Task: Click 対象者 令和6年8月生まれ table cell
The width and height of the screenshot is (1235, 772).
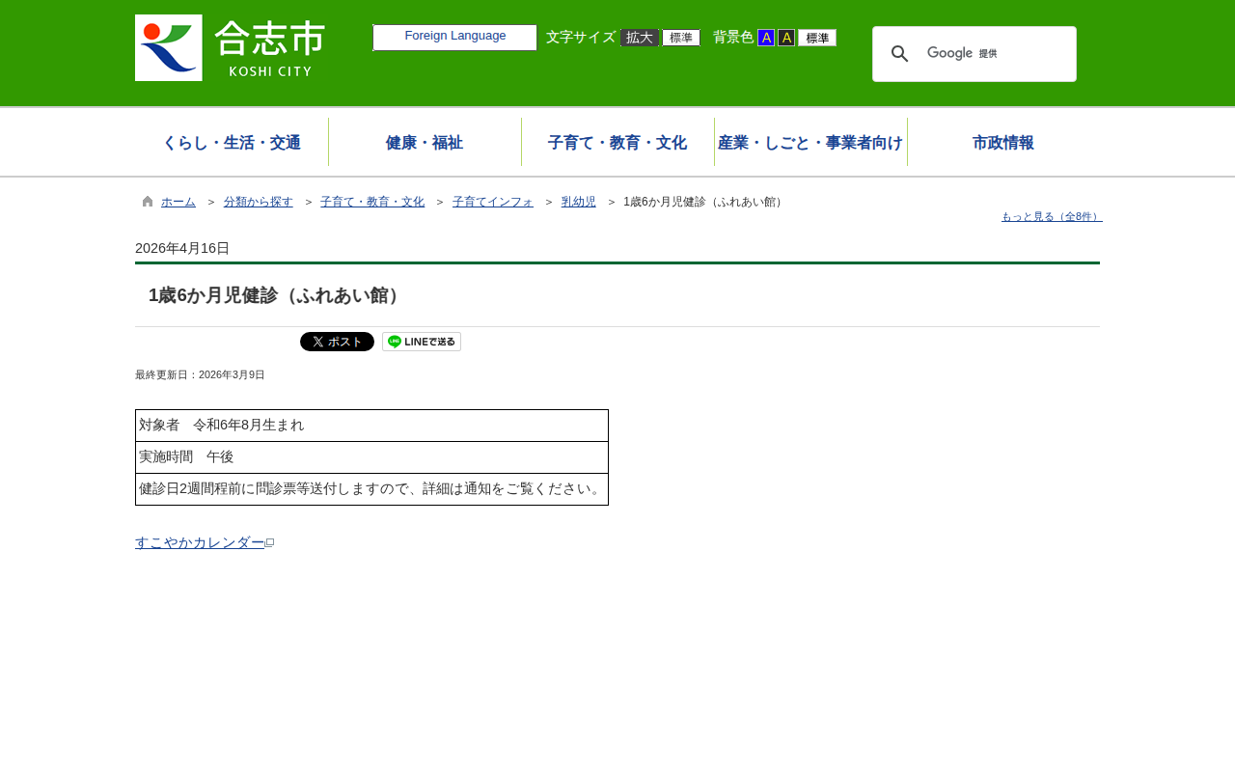Action: click(371, 426)
